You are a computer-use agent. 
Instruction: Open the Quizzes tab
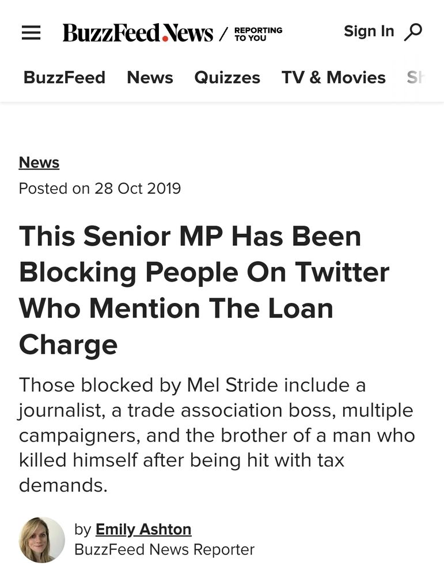[x=227, y=77]
